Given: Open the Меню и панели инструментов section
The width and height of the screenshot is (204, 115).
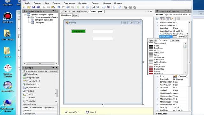Looking at the screenshot, I should (x=40, y=107).
